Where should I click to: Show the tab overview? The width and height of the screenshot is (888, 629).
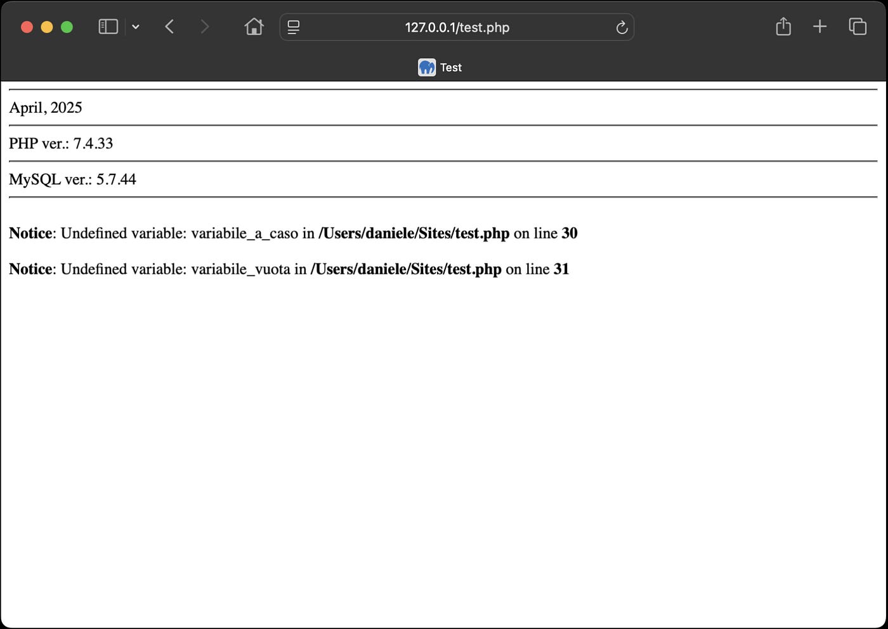tap(858, 27)
